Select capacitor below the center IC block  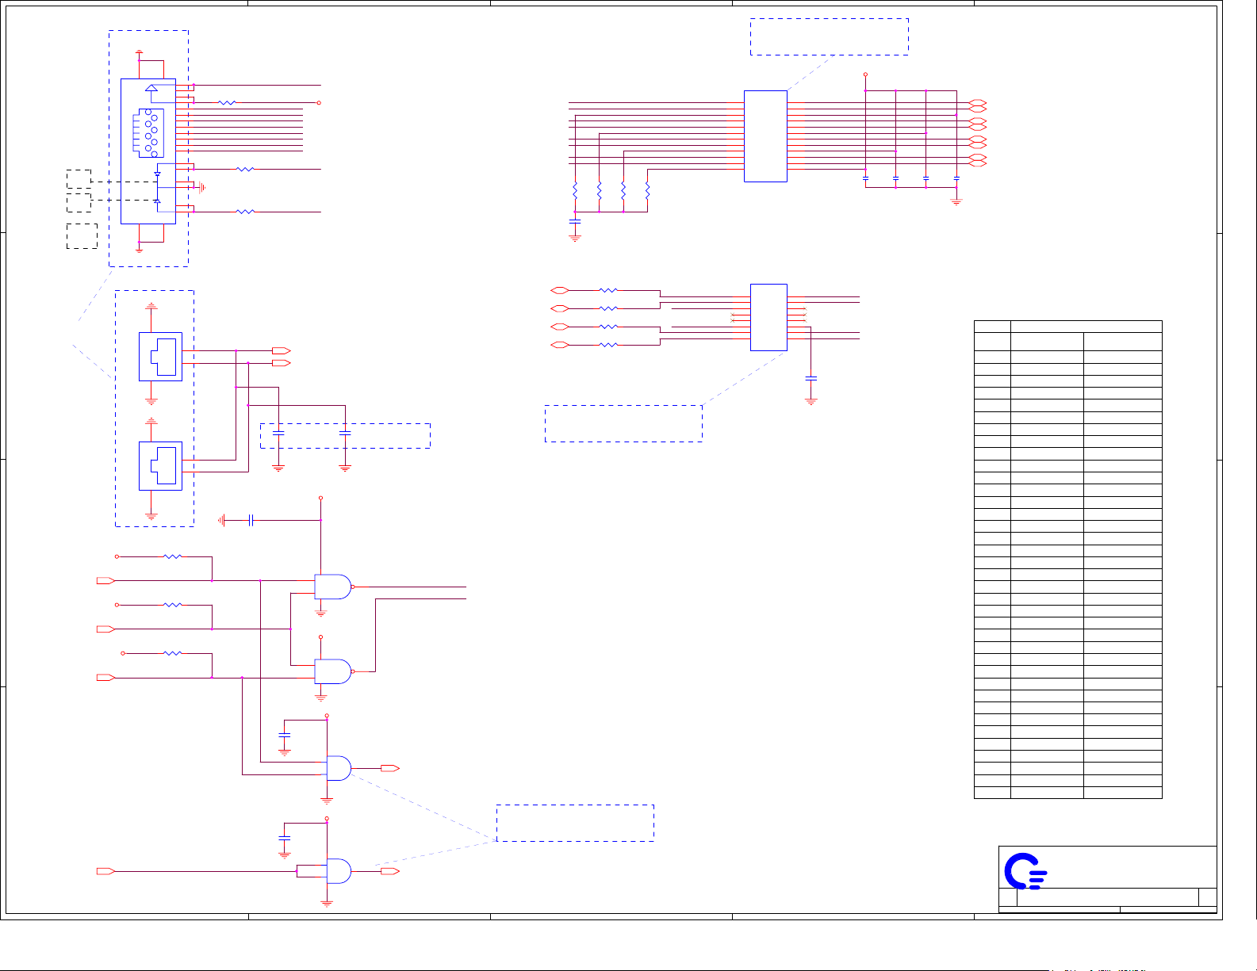811,378
